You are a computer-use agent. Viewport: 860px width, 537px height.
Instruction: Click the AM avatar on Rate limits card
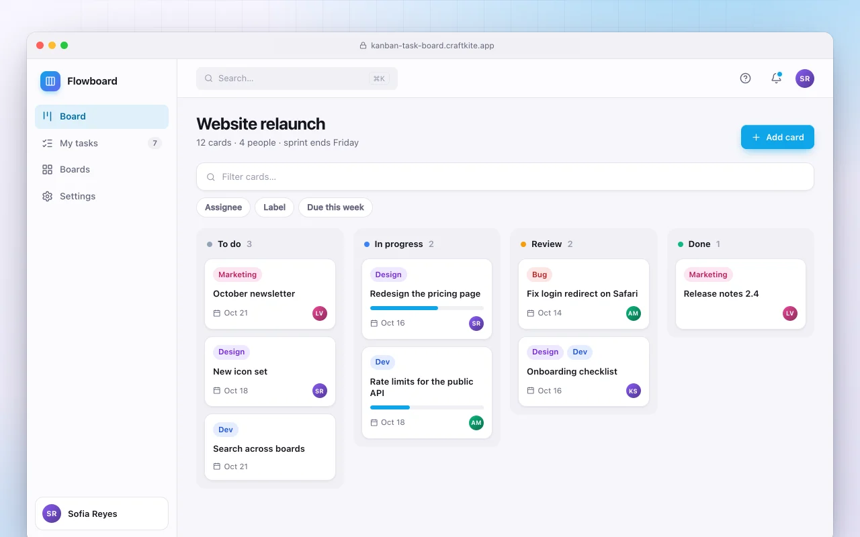click(x=476, y=423)
